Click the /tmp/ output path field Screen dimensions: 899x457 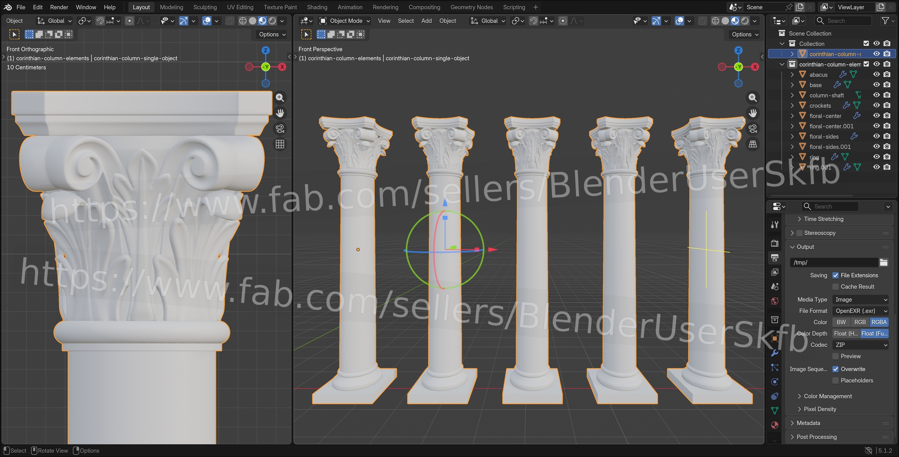(x=834, y=262)
